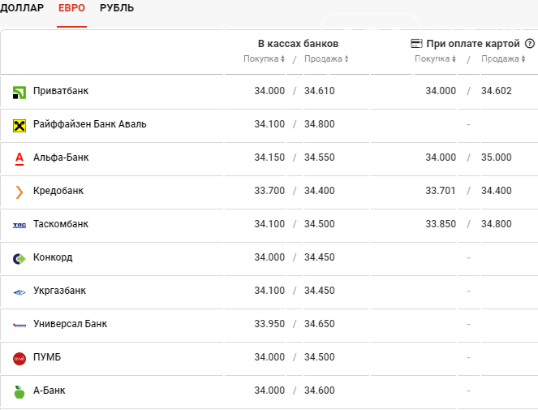Sort by cash desk Продажа column
The height and width of the screenshot is (410, 538).
coord(326,58)
